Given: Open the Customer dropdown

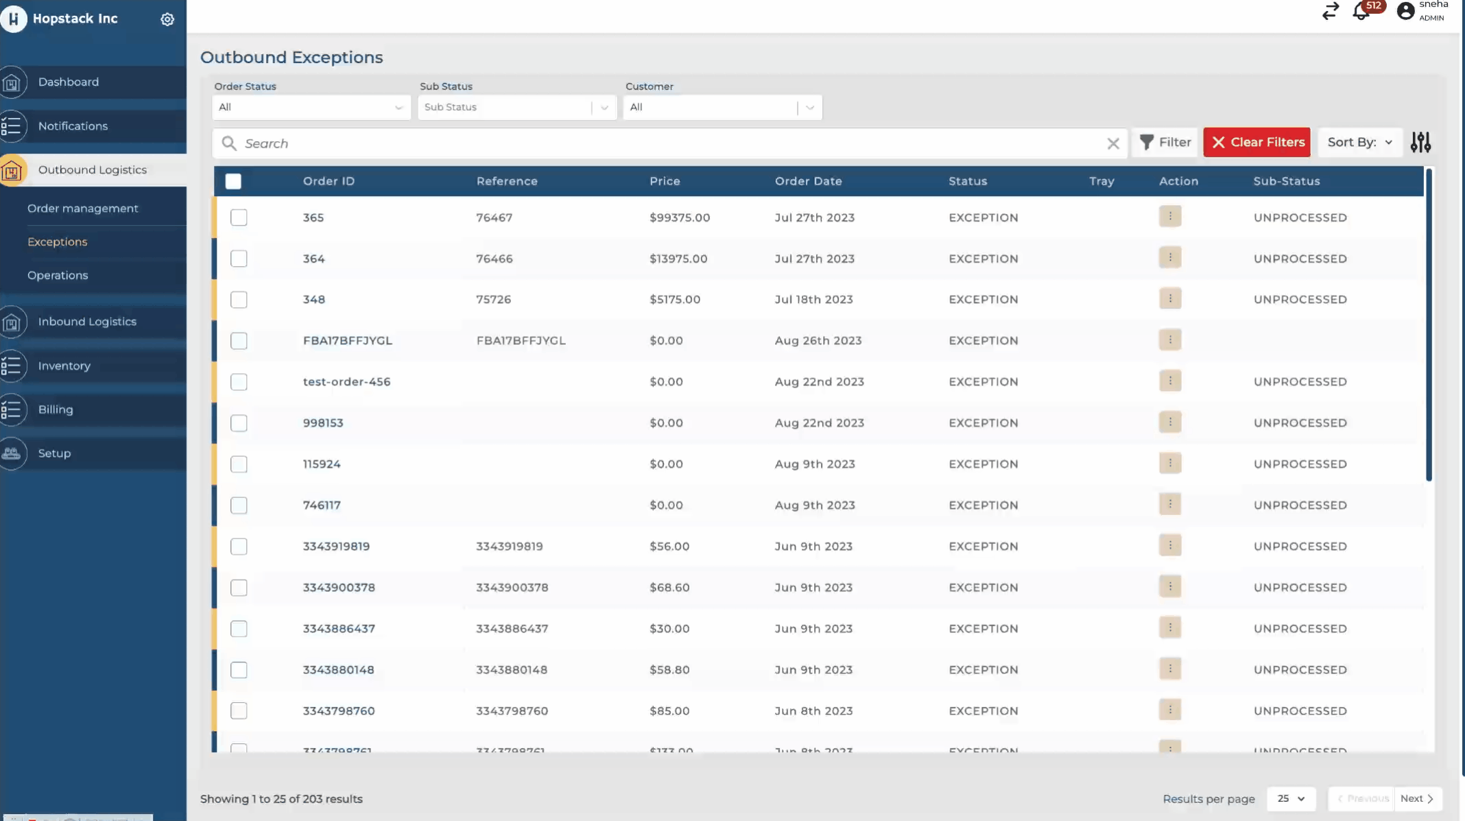Looking at the screenshot, I should 722,107.
